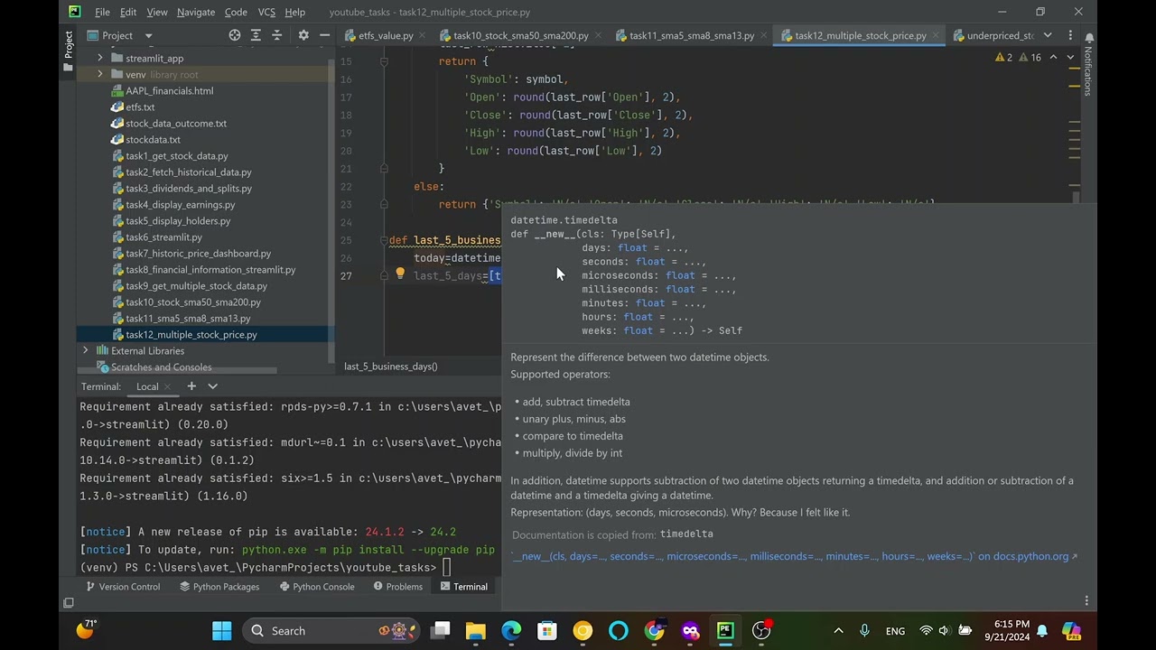Switch to task11_sma5_sma8_sma13.py tab

[x=692, y=35]
